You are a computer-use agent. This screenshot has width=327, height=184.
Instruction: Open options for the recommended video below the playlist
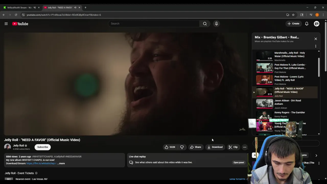tap(319, 163)
